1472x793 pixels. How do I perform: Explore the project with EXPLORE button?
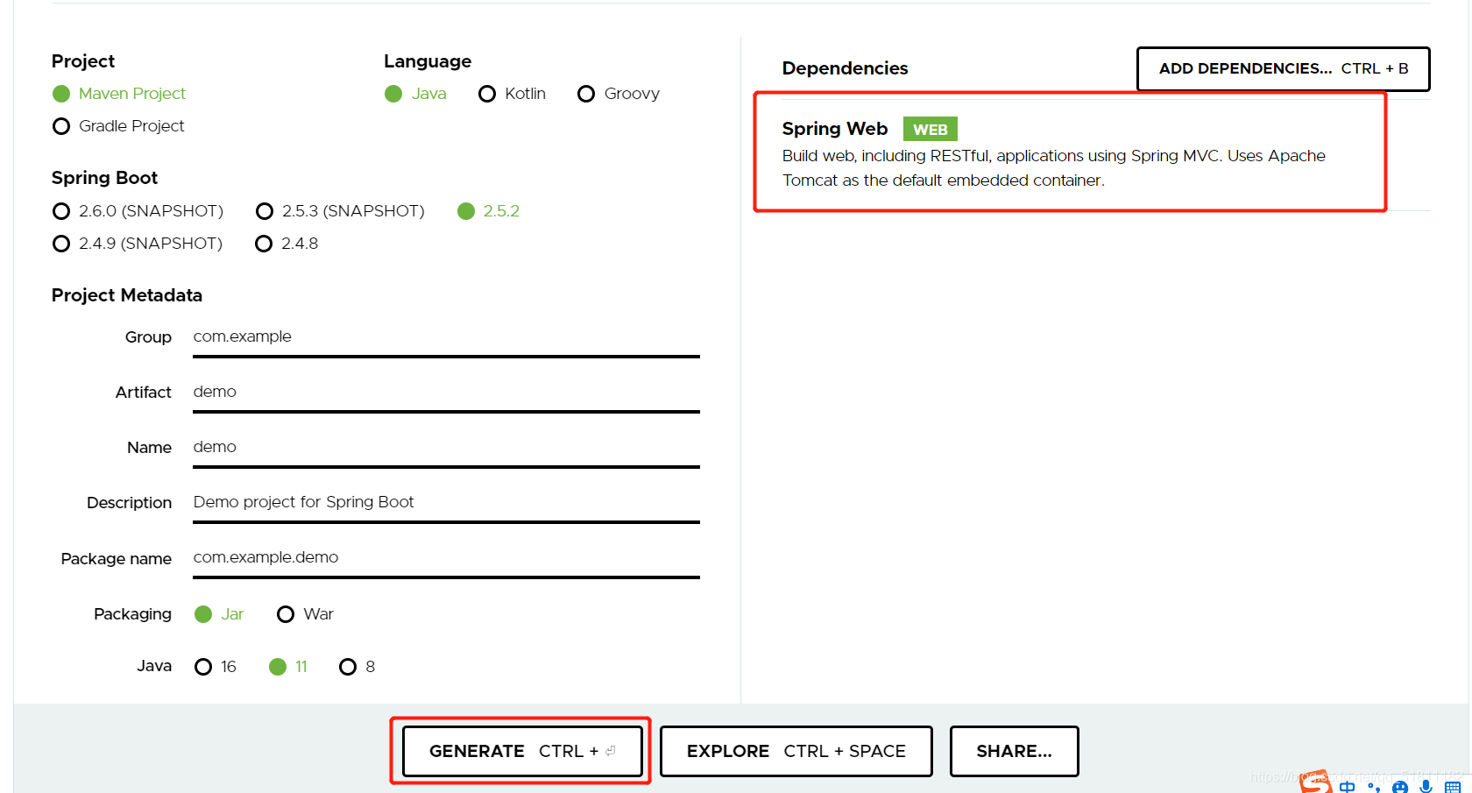796,751
